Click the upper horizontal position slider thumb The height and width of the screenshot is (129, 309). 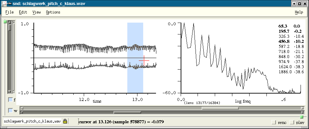[220, 108]
